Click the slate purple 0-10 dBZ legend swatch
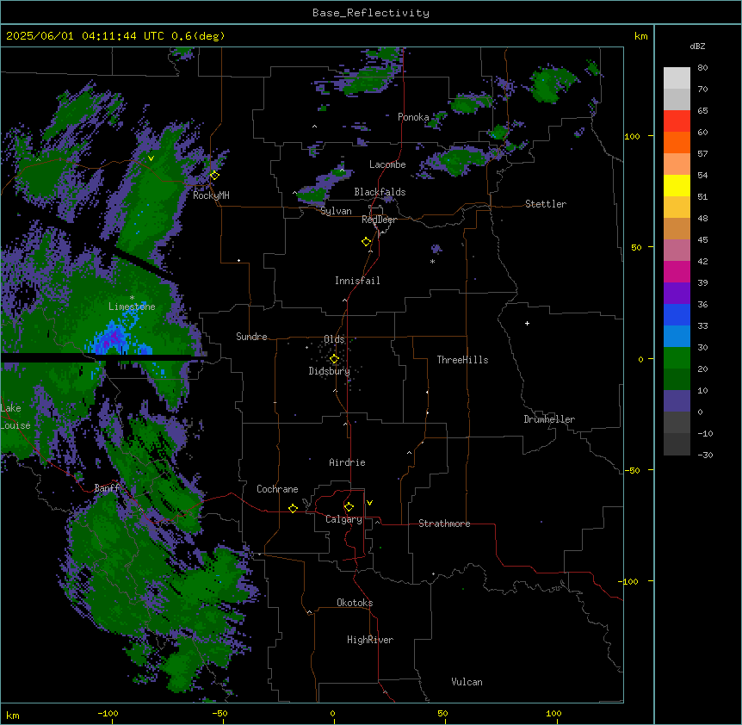This screenshot has width=742, height=725. [x=677, y=401]
